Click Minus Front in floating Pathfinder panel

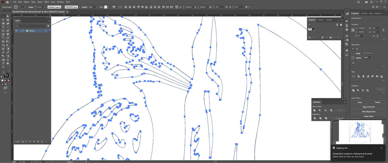[x=320, y=110]
